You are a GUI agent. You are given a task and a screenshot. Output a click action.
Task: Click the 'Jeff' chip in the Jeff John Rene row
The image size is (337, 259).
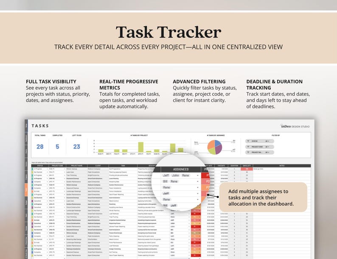click(166, 175)
